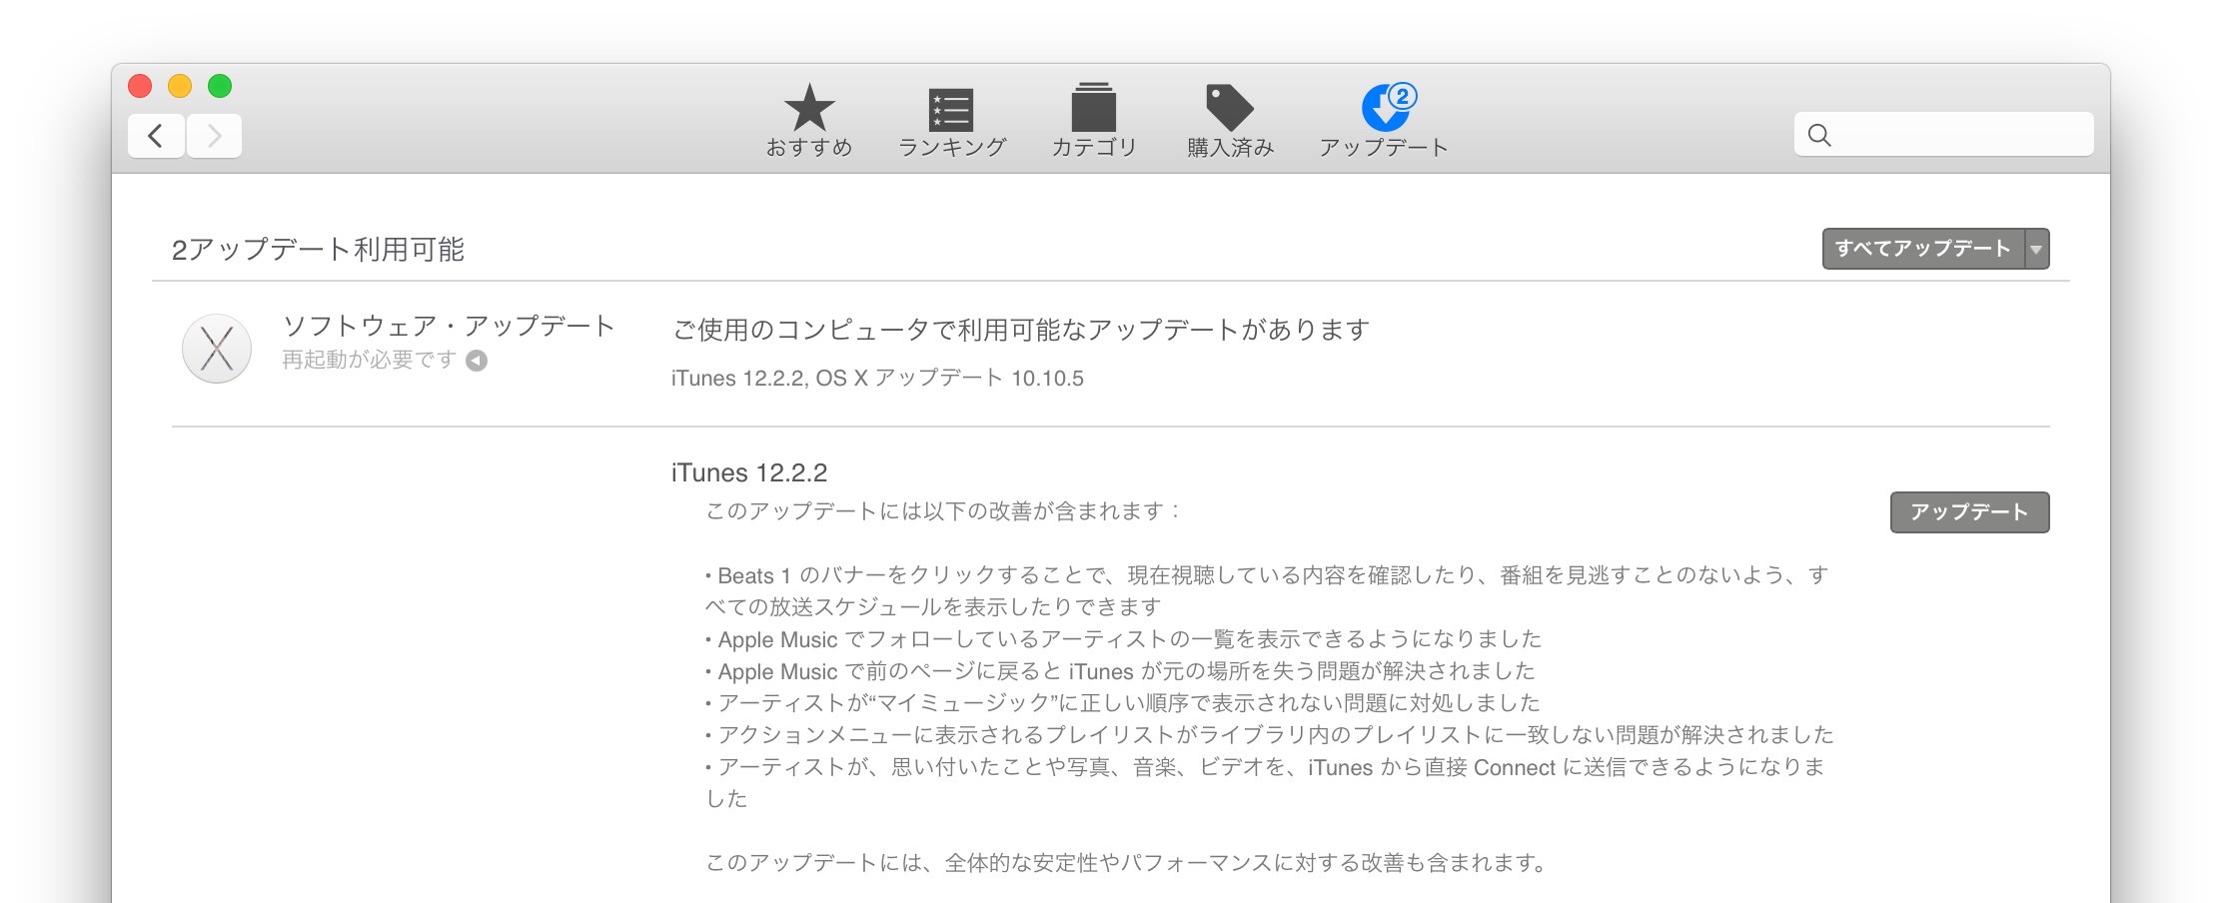Click the OS X software update icon

pyautogui.click(x=217, y=349)
